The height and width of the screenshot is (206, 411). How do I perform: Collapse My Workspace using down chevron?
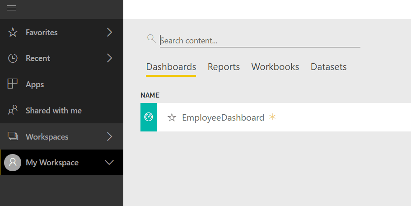point(109,163)
